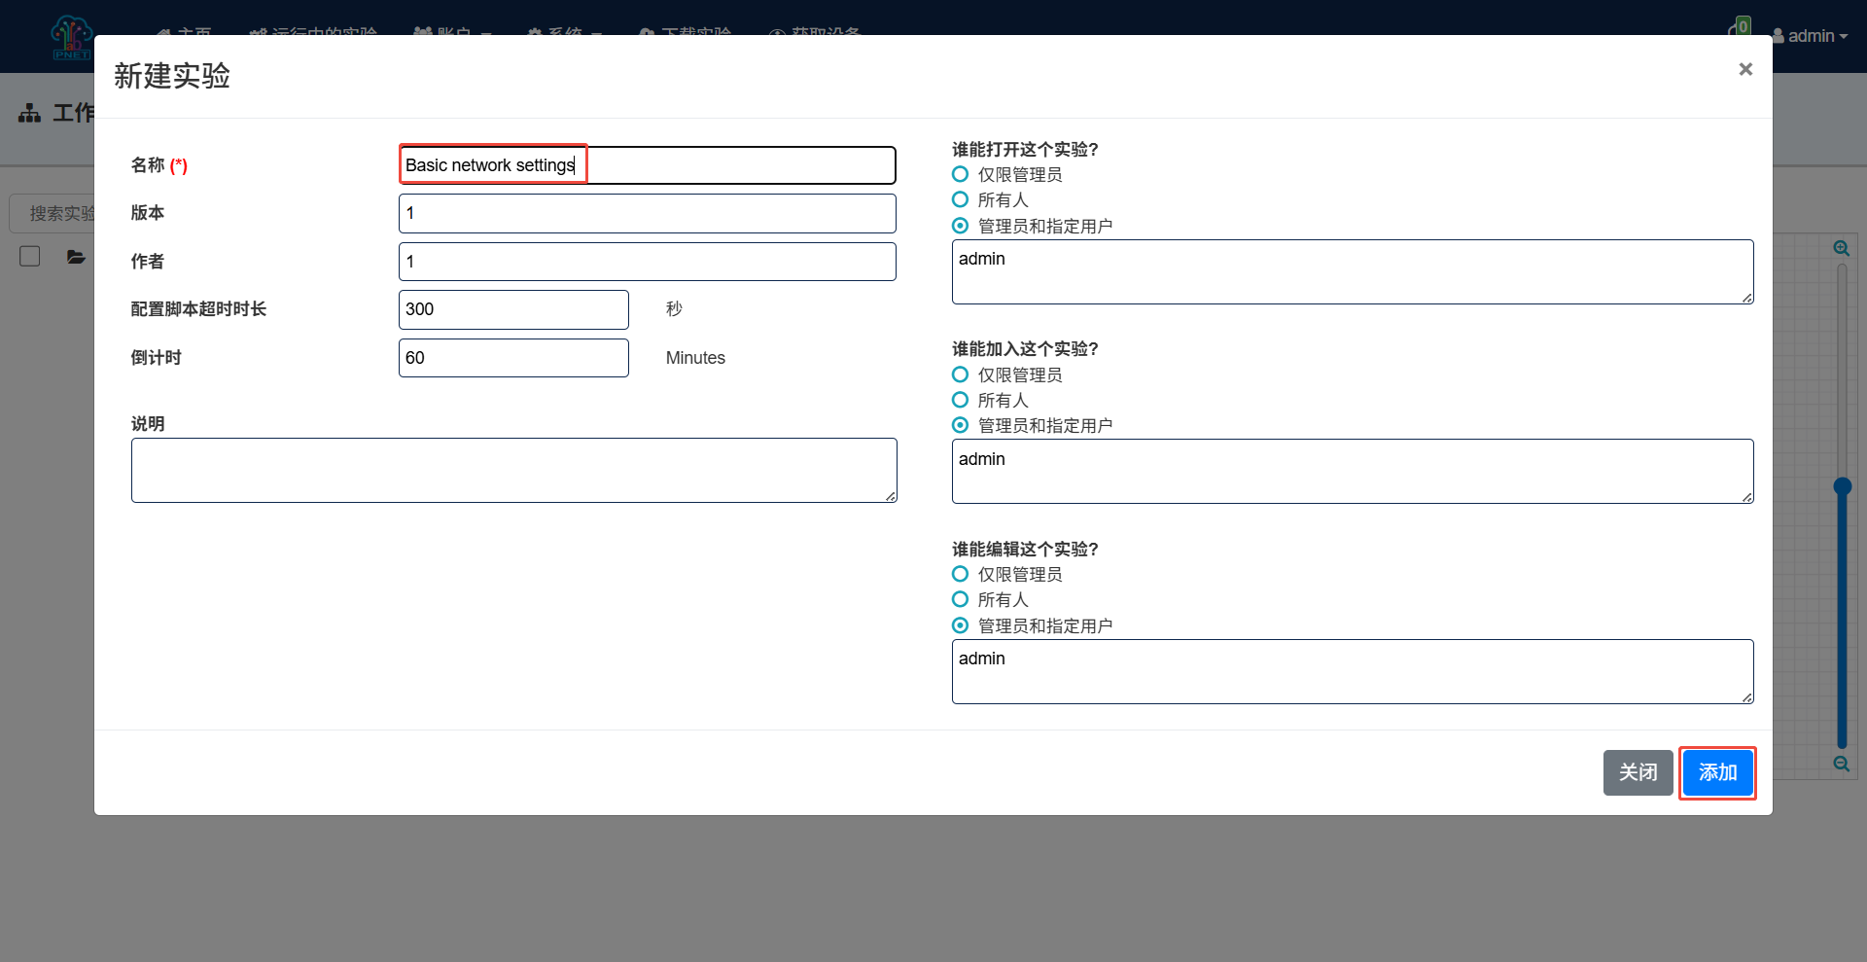Click the PNET logo icon

tap(71, 37)
